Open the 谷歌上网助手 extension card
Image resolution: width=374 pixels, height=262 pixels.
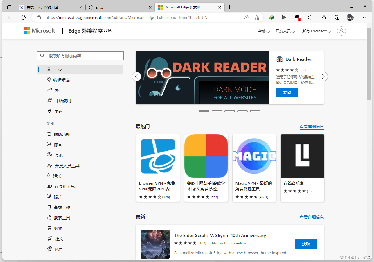point(206,168)
